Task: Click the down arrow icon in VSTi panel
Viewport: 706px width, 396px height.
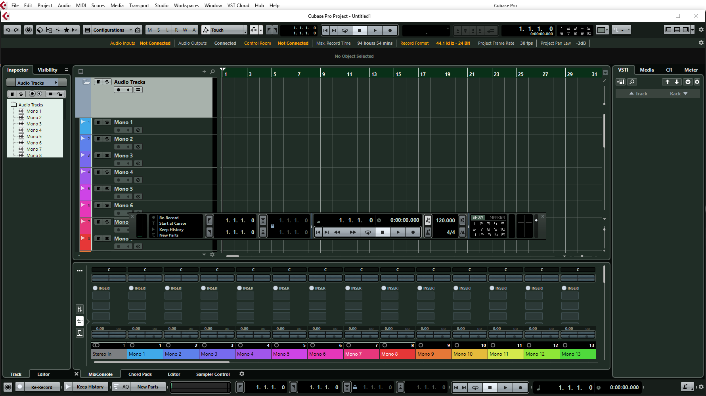Action: (x=677, y=82)
